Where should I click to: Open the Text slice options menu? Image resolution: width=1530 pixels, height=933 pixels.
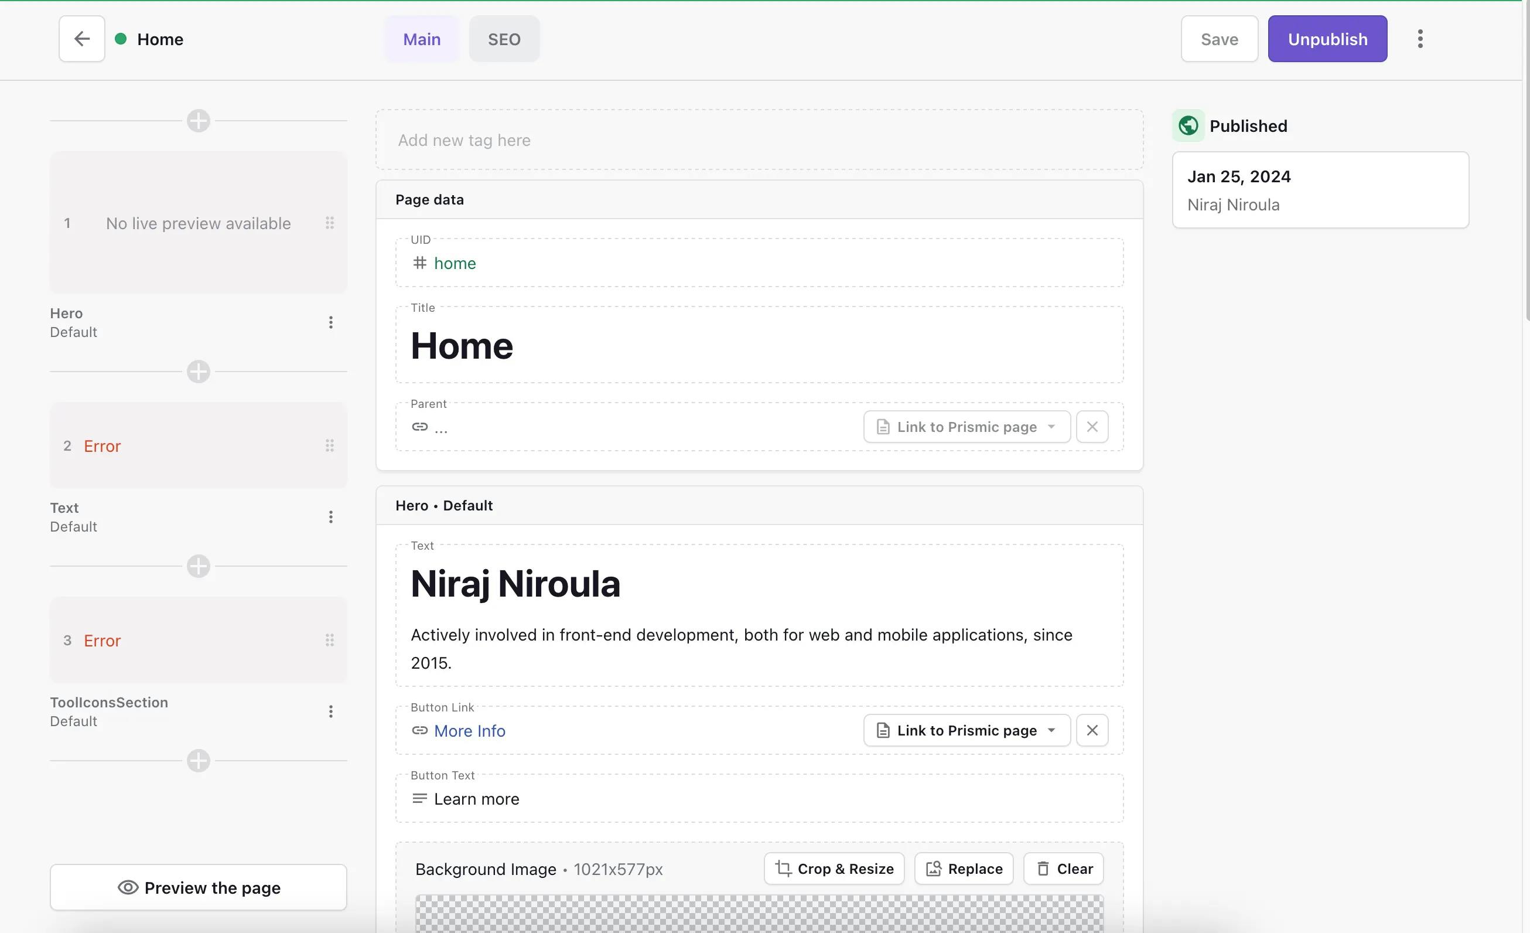330,517
